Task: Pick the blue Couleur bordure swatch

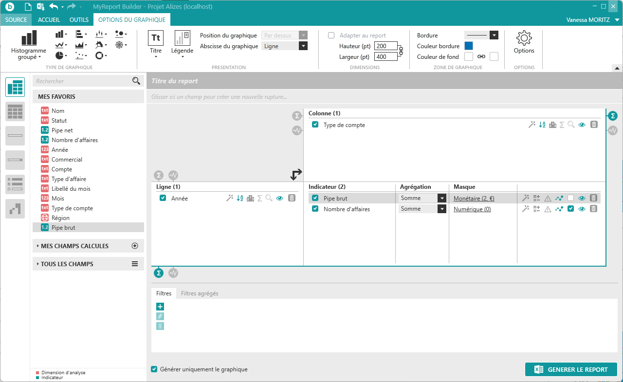Action: click(469, 46)
